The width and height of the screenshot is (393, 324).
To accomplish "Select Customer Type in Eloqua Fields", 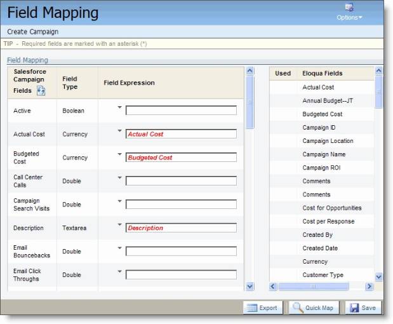I will 323,275.
